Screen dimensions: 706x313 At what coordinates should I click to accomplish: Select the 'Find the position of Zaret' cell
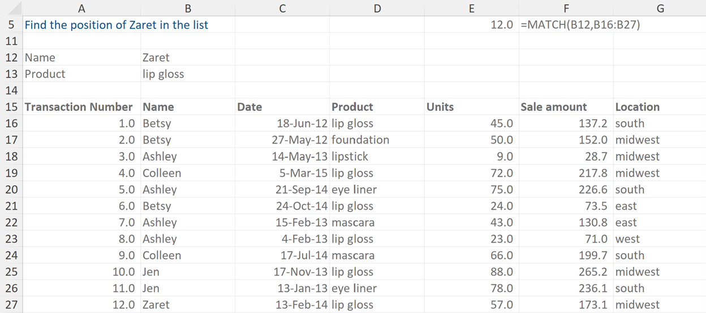point(117,25)
